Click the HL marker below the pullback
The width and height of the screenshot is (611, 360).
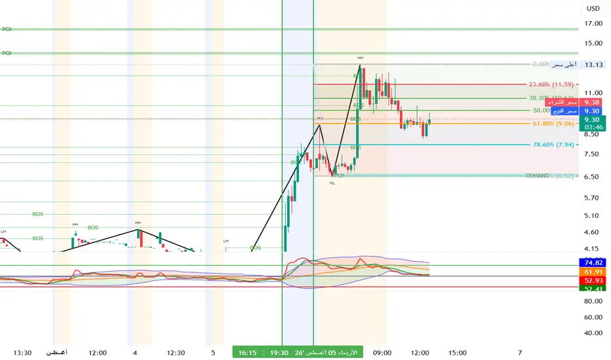[x=332, y=183]
